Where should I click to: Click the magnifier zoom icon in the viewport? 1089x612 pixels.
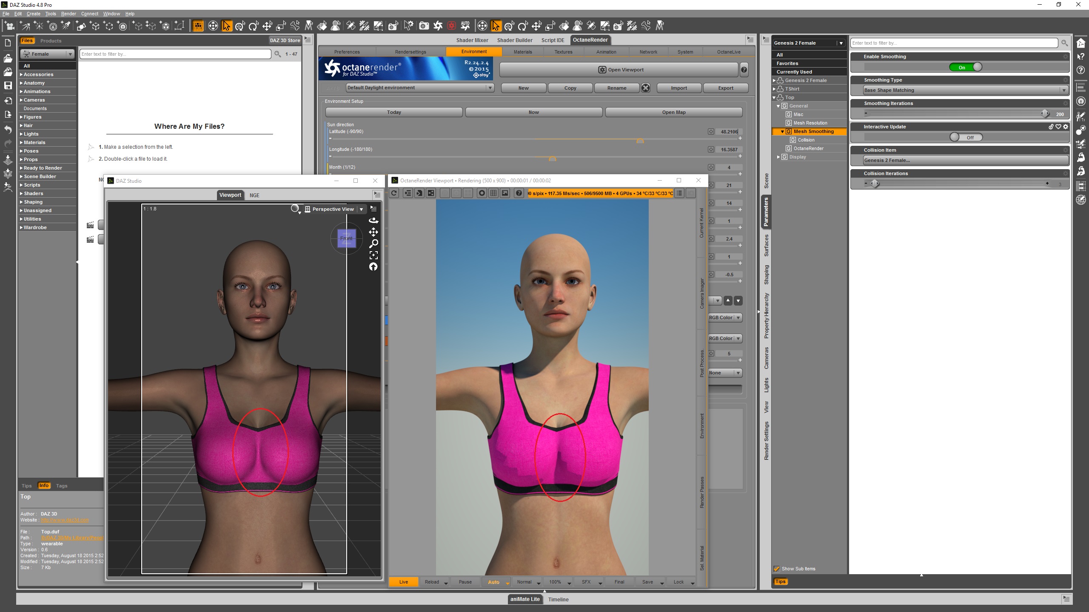[x=373, y=244]
